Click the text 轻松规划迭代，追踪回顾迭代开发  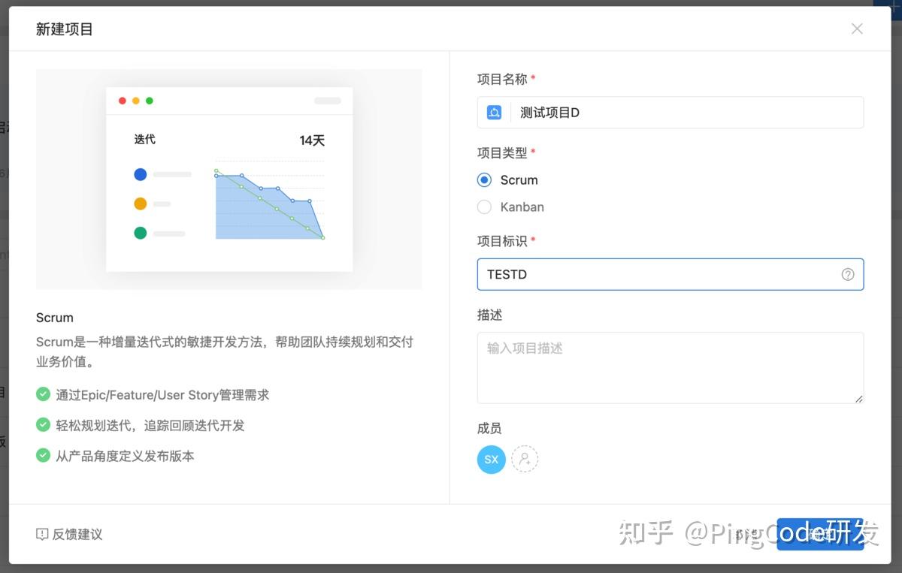click(x=150, y=425)
